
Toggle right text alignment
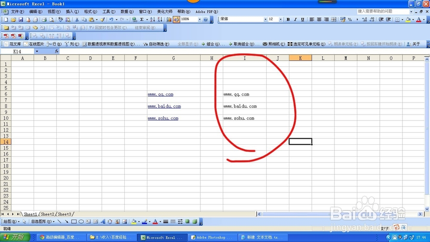326,19
